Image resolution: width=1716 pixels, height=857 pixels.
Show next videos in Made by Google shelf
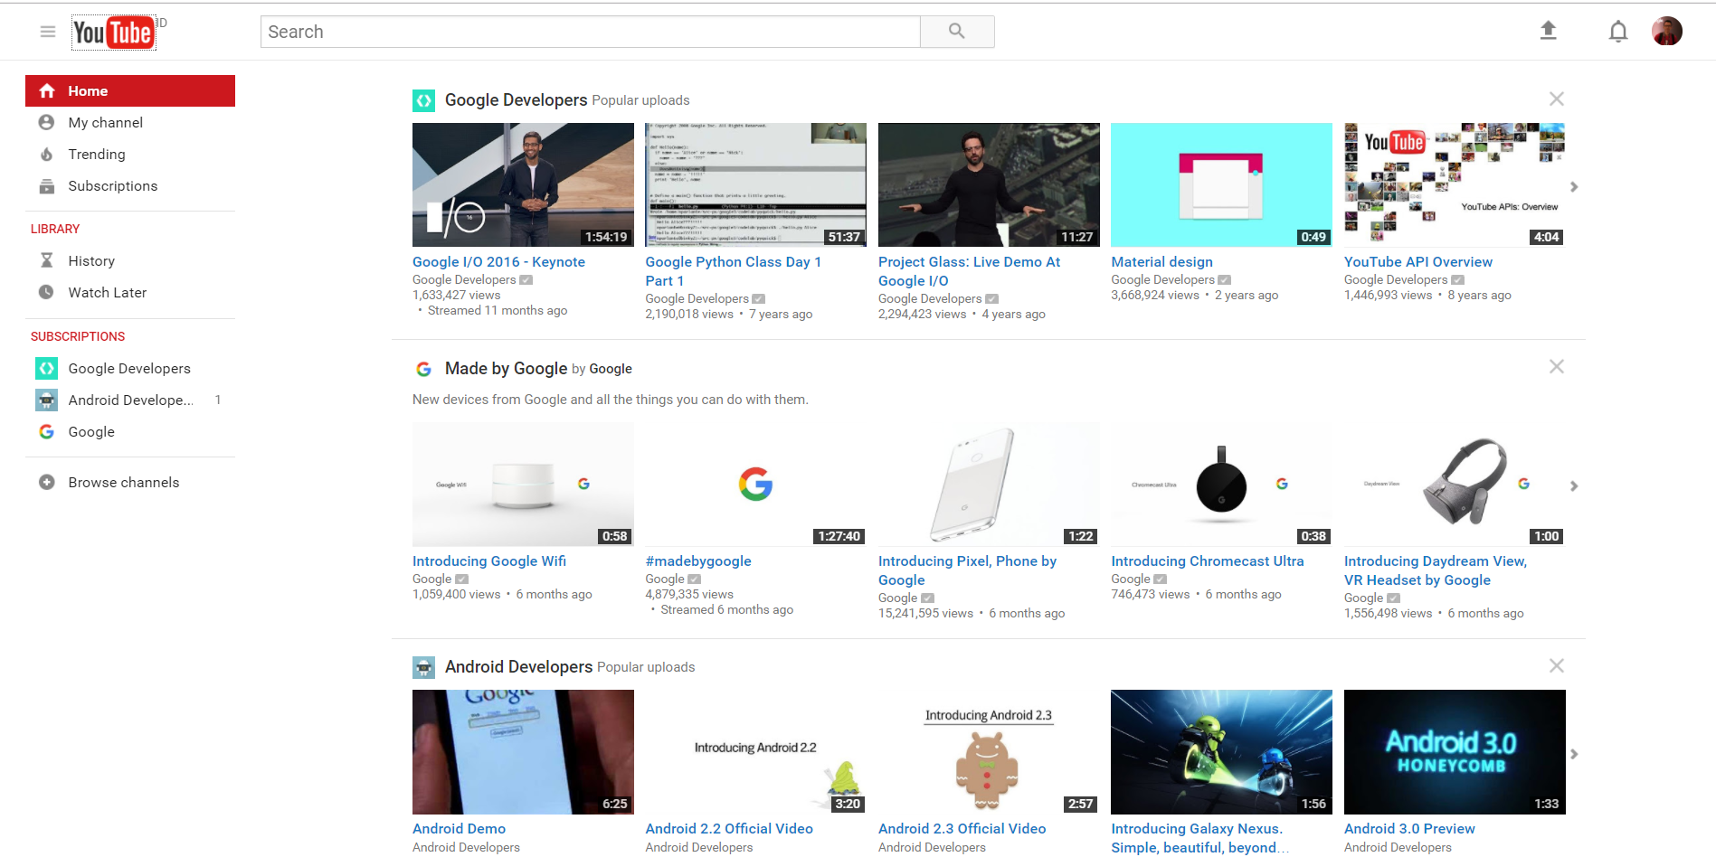coord(1574,485)
